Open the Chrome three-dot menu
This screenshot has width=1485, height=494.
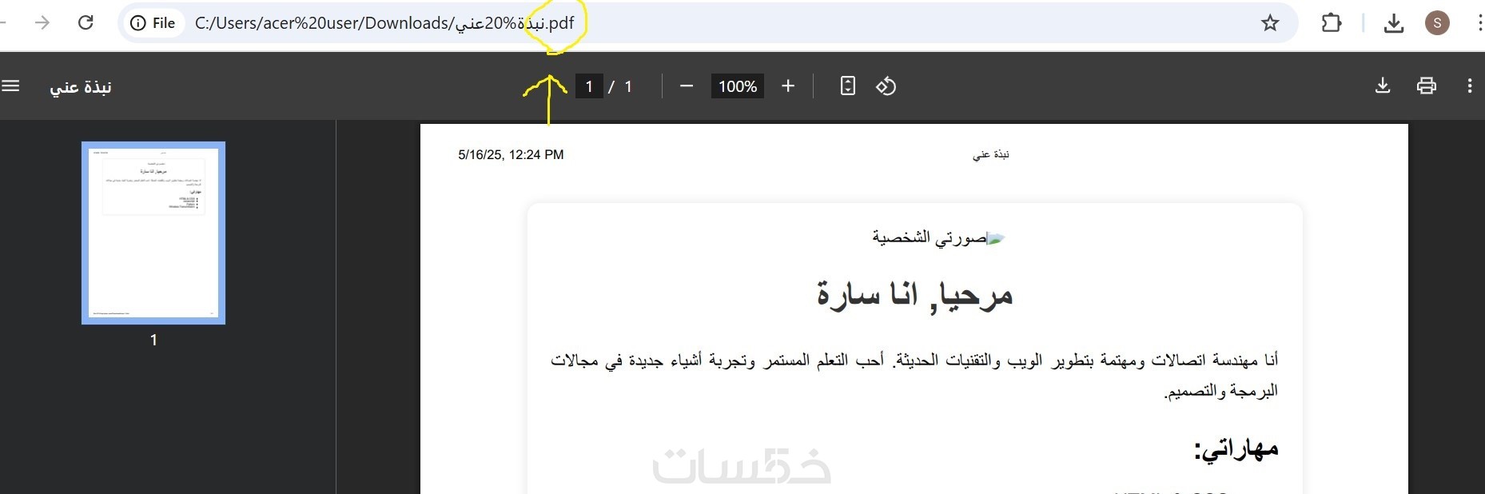[x=1479, y=23]
